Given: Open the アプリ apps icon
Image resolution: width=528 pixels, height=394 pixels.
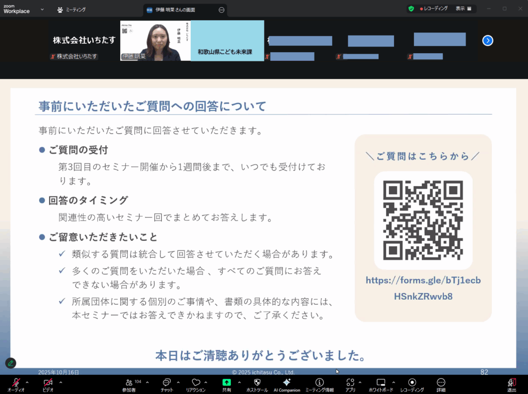Looking at the screenshot, I should point(350,383).
